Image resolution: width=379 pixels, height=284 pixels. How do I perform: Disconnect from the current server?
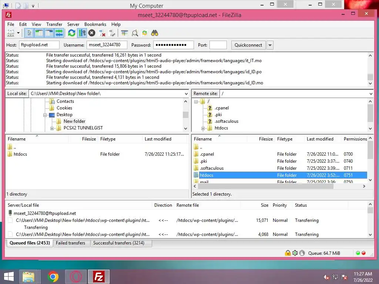point(102,33)
